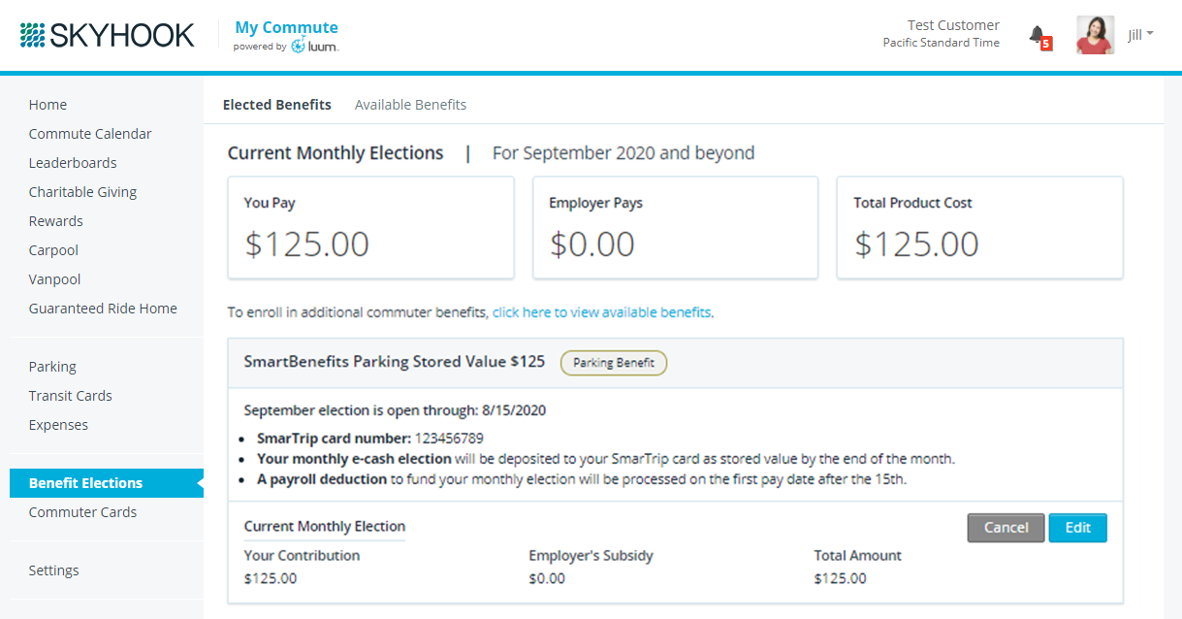Open the Expenses page

pyautogui.click(x=58, y=425)
